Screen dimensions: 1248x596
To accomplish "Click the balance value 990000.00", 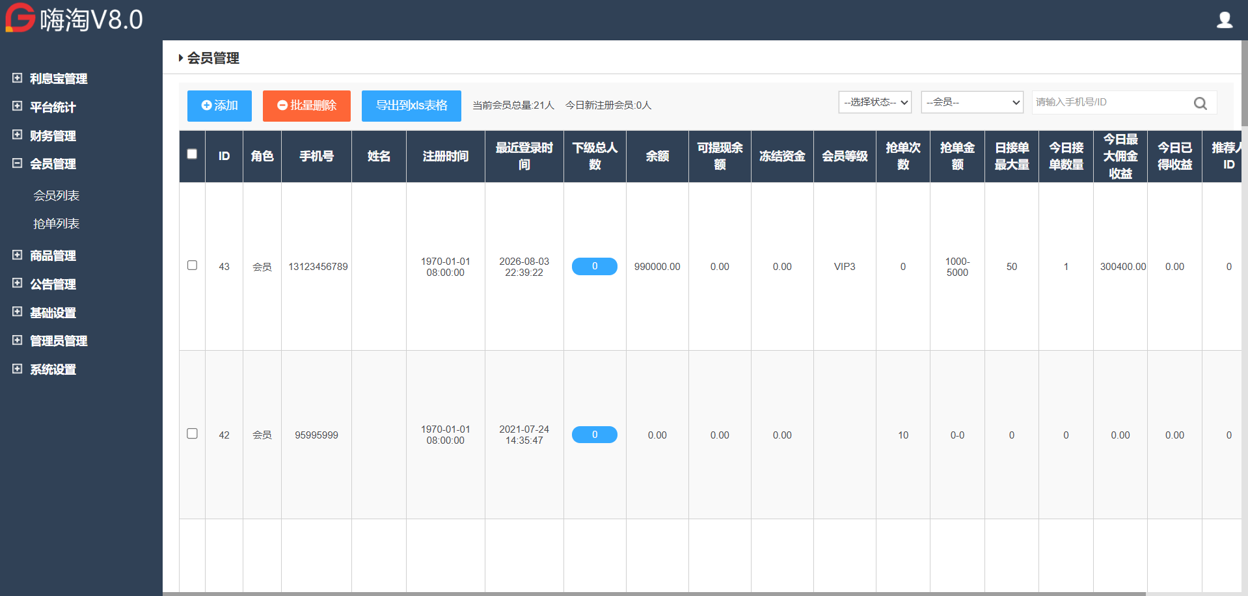I will 657,267.
